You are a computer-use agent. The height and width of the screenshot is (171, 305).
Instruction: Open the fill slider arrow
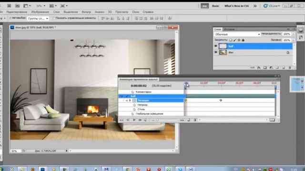[293, 40]
